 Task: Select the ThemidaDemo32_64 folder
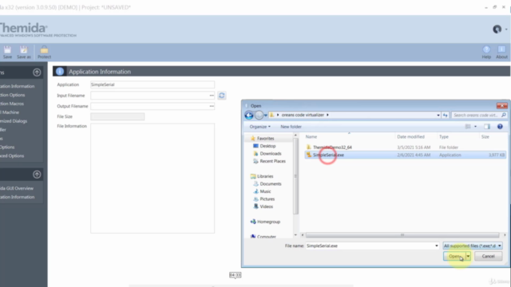click(x=332, y=147)
